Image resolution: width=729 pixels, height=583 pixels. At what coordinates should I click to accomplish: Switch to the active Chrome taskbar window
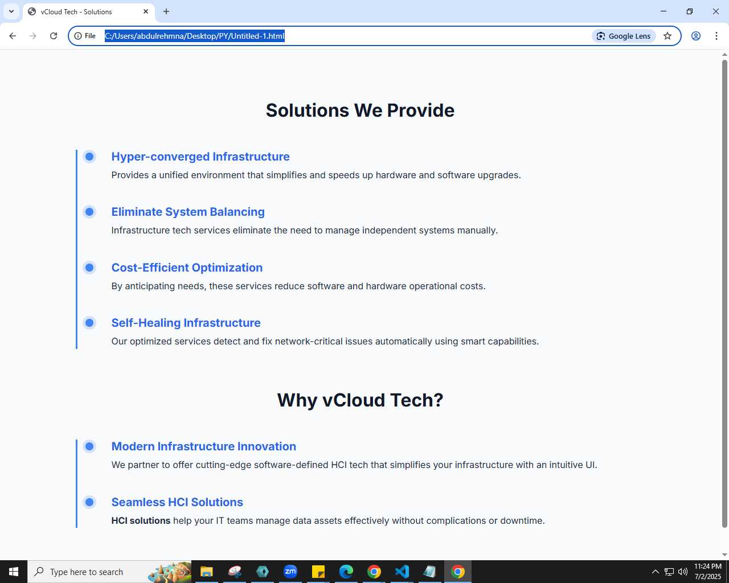point(458,572)
